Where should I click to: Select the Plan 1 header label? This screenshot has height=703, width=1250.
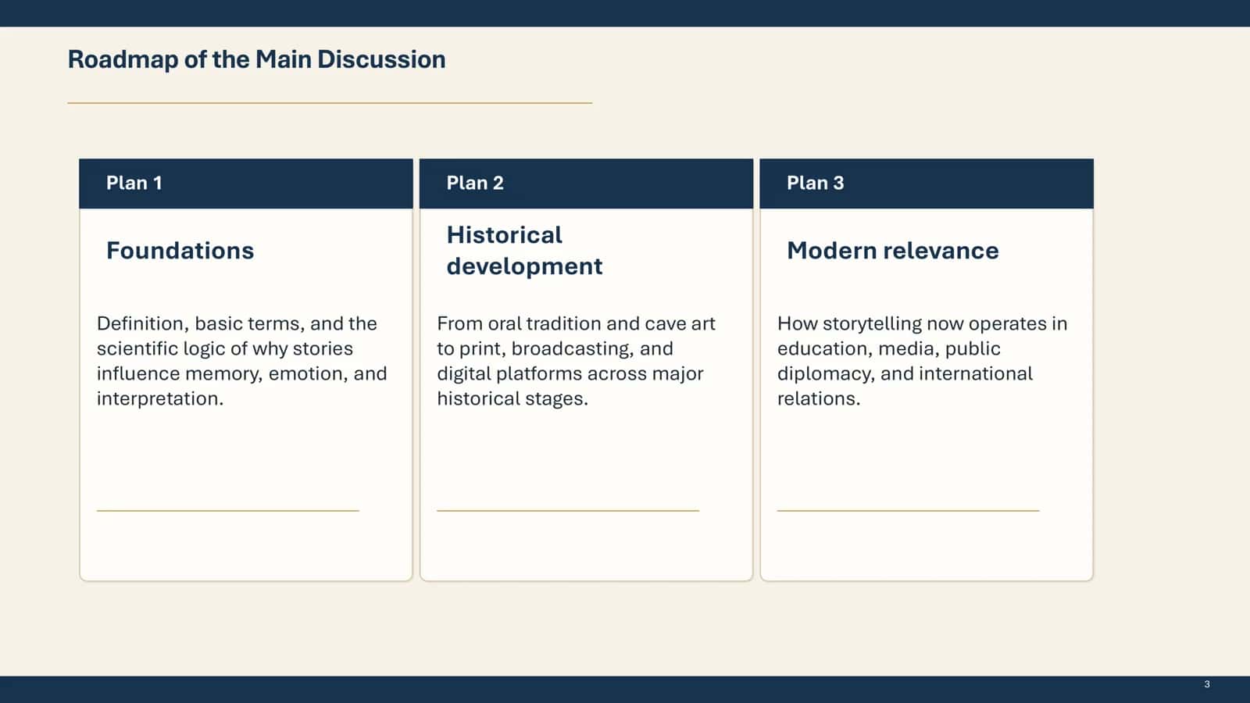pos(134,183)
